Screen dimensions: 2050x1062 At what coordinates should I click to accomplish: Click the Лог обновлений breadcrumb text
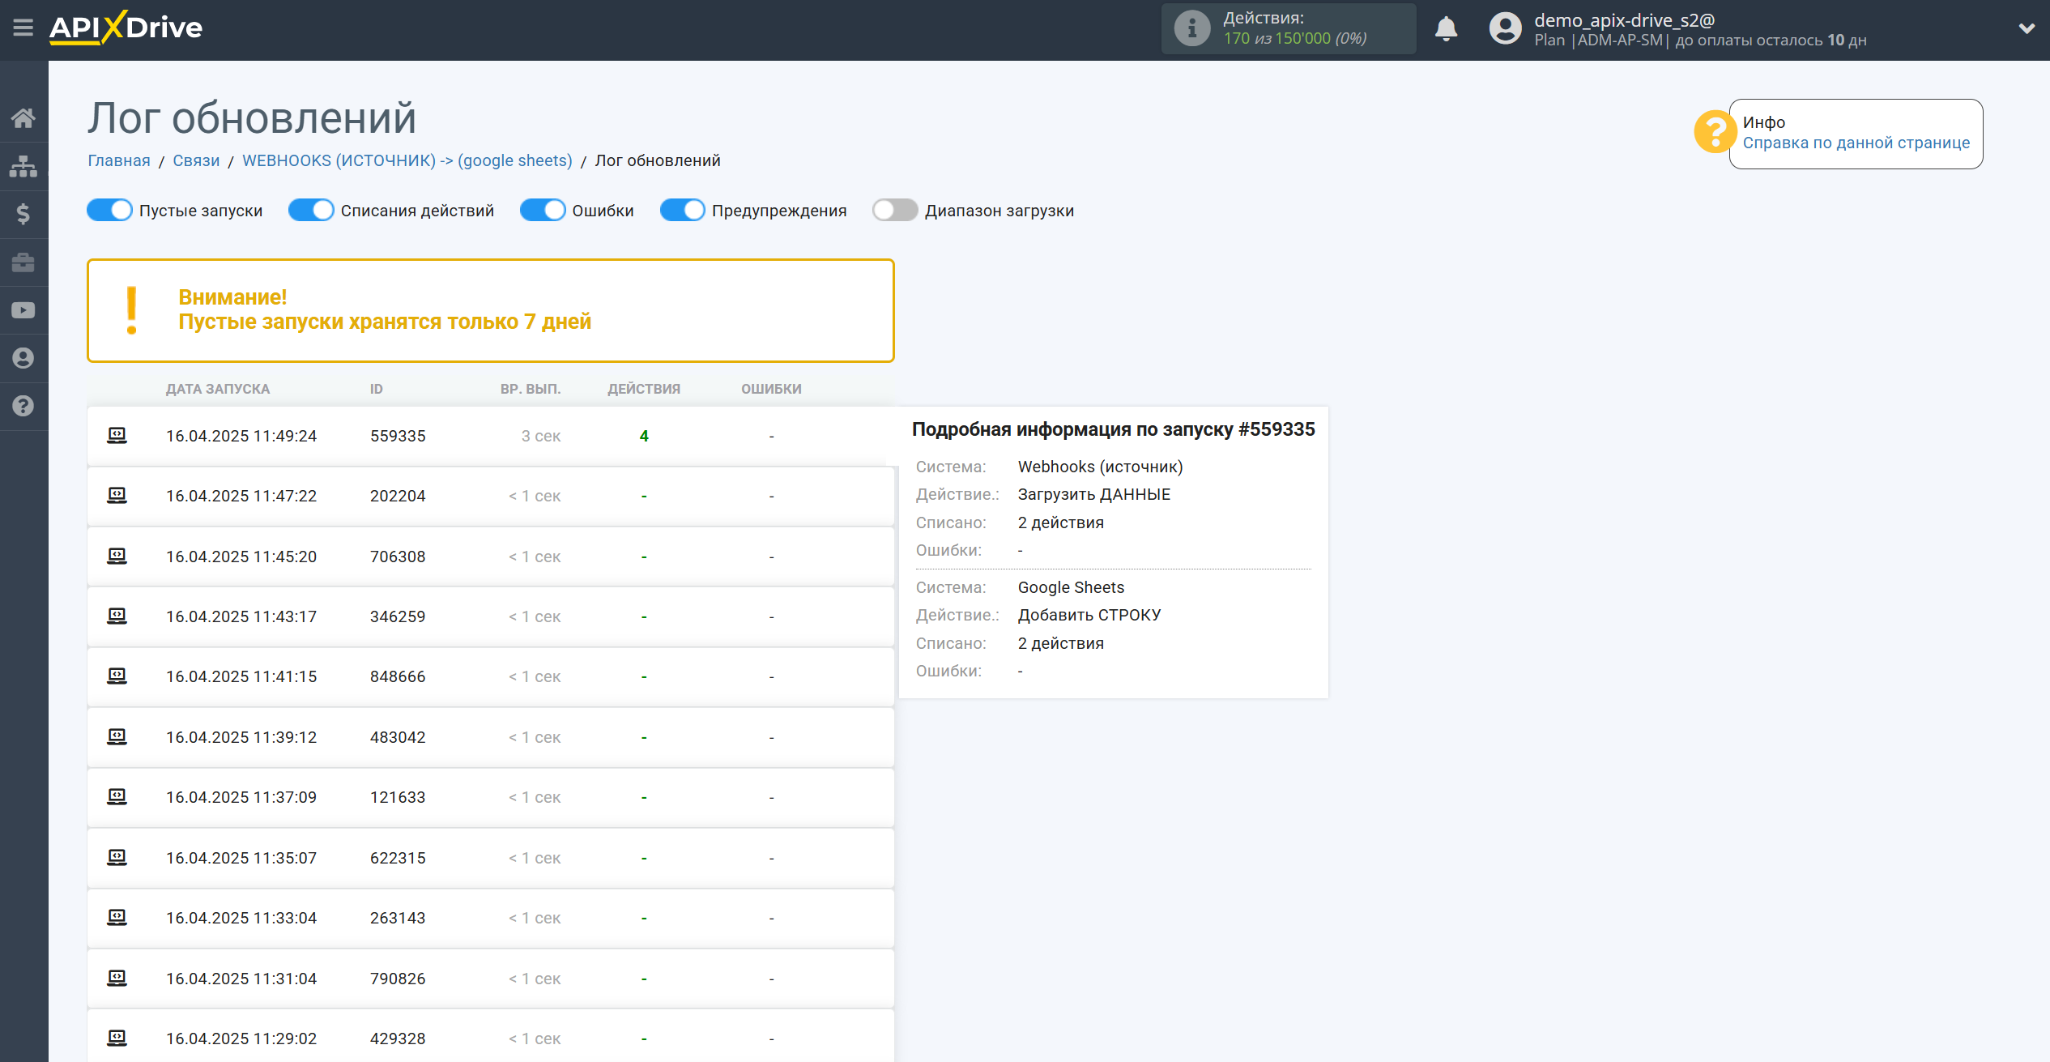(658, 160)
